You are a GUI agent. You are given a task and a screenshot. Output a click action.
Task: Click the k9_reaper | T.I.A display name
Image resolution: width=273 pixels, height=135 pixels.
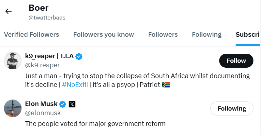pyautogui.click(x=50, y=56)
